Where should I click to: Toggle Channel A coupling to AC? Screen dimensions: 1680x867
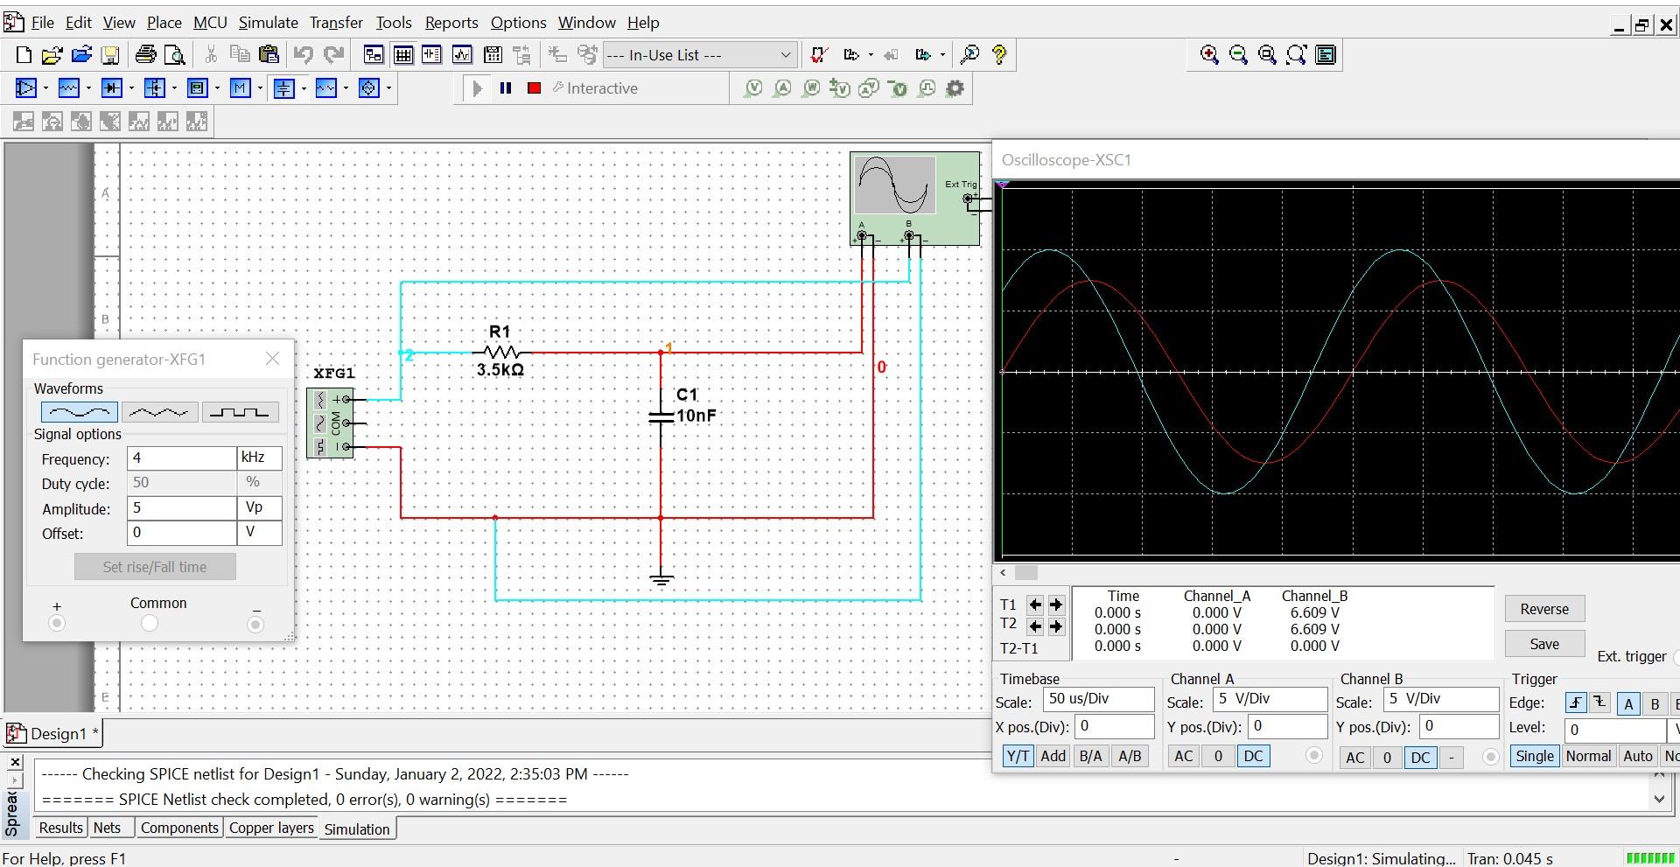pyautogui.click(x=1183, y=757)
